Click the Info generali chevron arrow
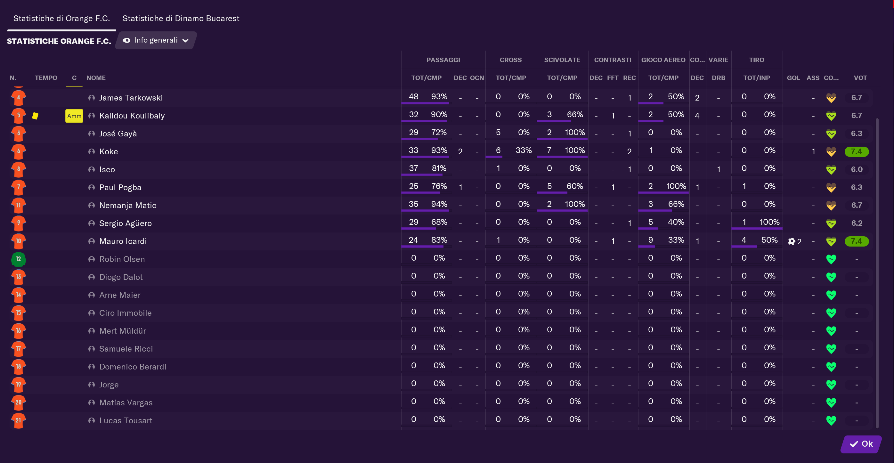This screenshot has height=463, width=894. click(186, 41)
